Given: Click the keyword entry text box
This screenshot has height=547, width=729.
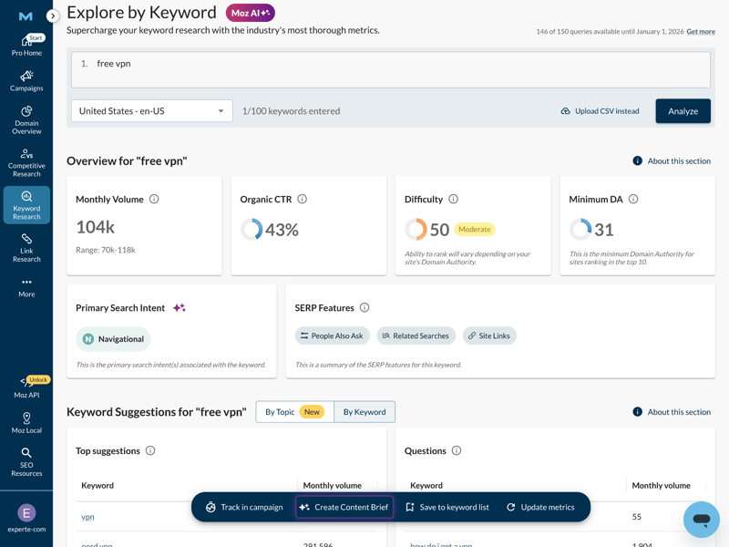Looking at the screenshot, I should click(390, 69).
